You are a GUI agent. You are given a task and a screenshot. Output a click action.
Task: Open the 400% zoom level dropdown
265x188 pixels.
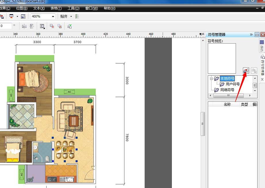pos(53,17)
